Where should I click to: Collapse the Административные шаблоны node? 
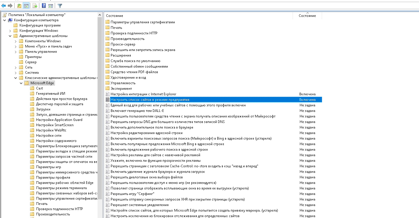pyautogui.click(x=10, y=36)
